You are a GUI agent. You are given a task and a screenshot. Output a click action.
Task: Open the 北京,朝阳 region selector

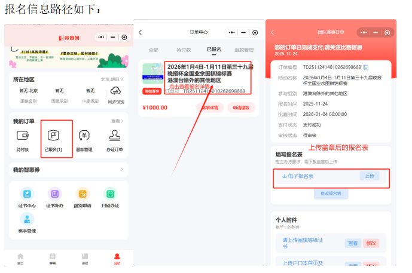tap(112, 79)
